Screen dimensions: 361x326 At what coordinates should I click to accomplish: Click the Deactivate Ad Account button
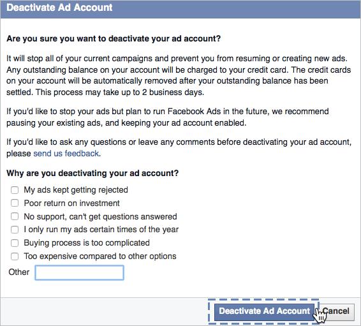pos(264,311)
